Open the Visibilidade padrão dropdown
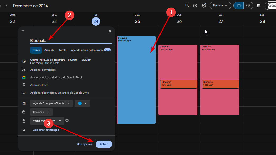Viewport: 276px width, 155px height. [x=47, y=121]
